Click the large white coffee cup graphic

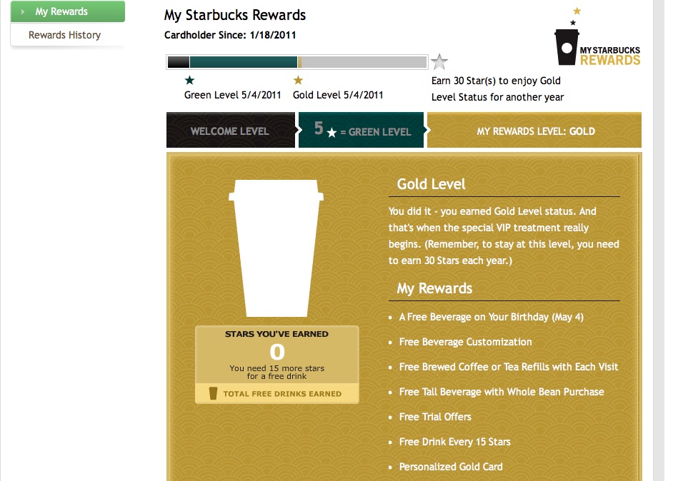[x=276, y=246]
